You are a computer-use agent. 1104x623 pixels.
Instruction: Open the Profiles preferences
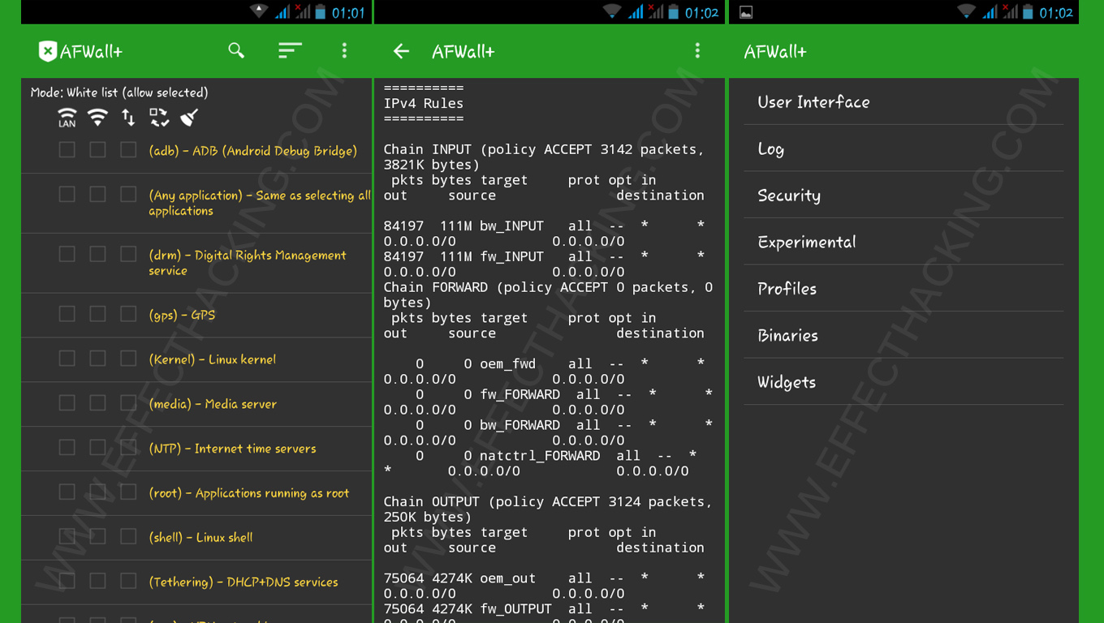[903, 288]
